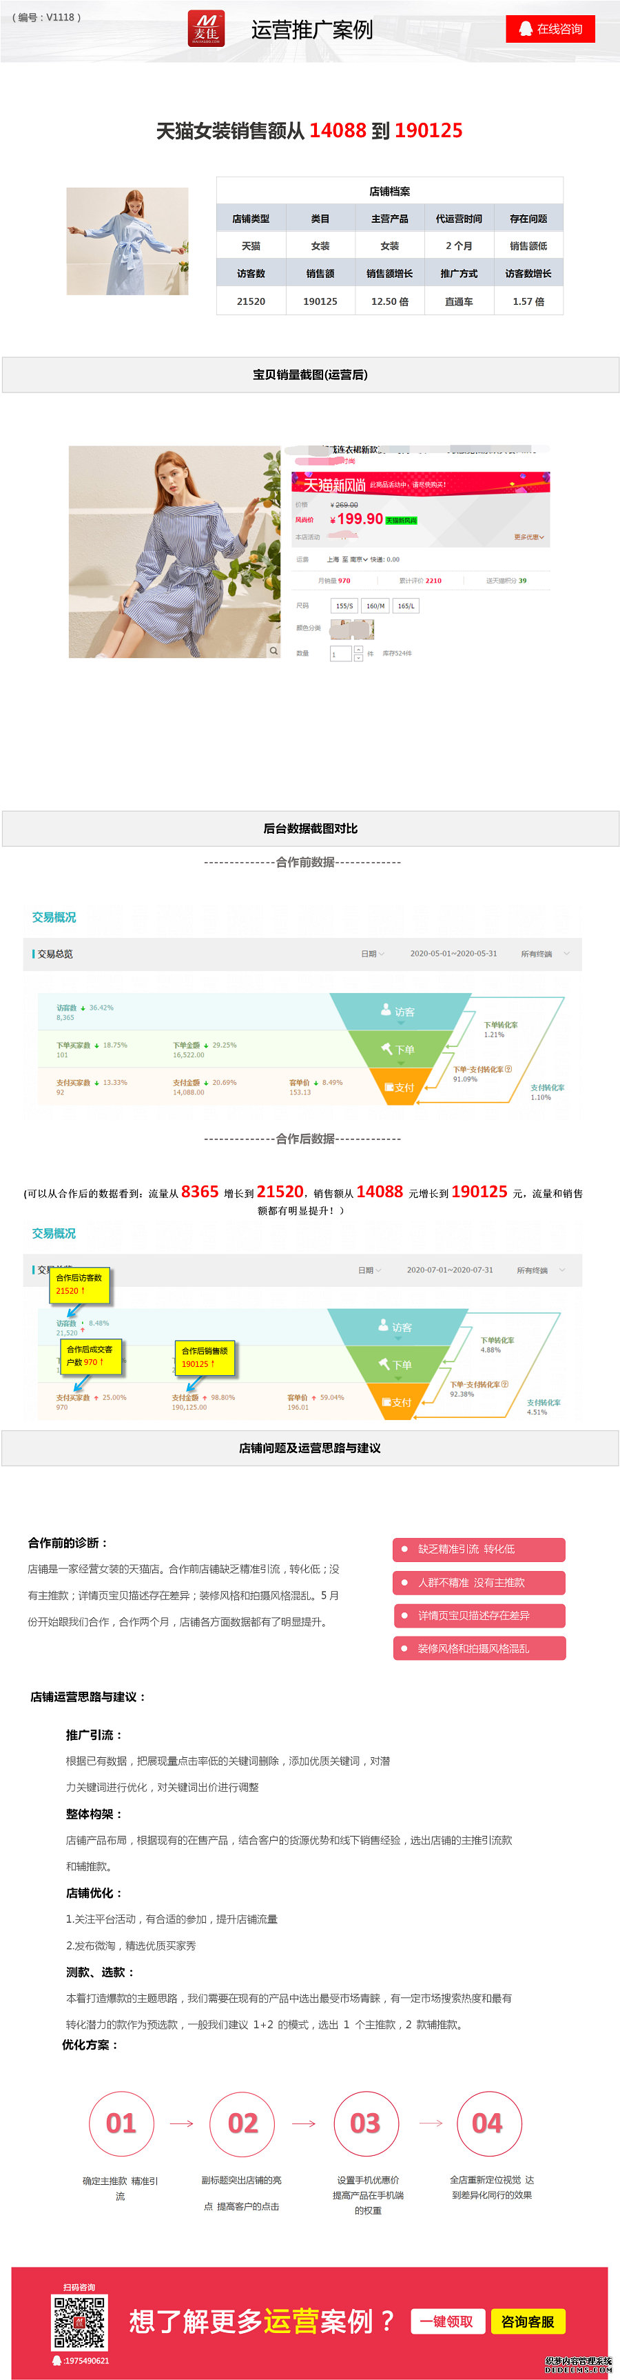Click the magnifier icon on the product photo
Screen dimensions: 620x2380
click(x=273, y=650)
